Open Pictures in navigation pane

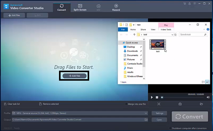click(x=131, y=59)
